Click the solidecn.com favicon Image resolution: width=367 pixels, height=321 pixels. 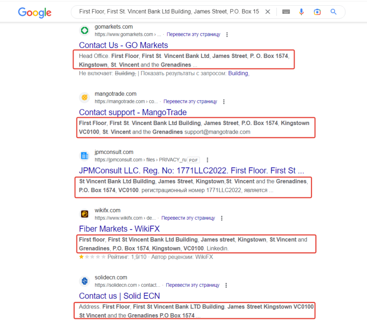pyautogui.click(x=85, y=281)
